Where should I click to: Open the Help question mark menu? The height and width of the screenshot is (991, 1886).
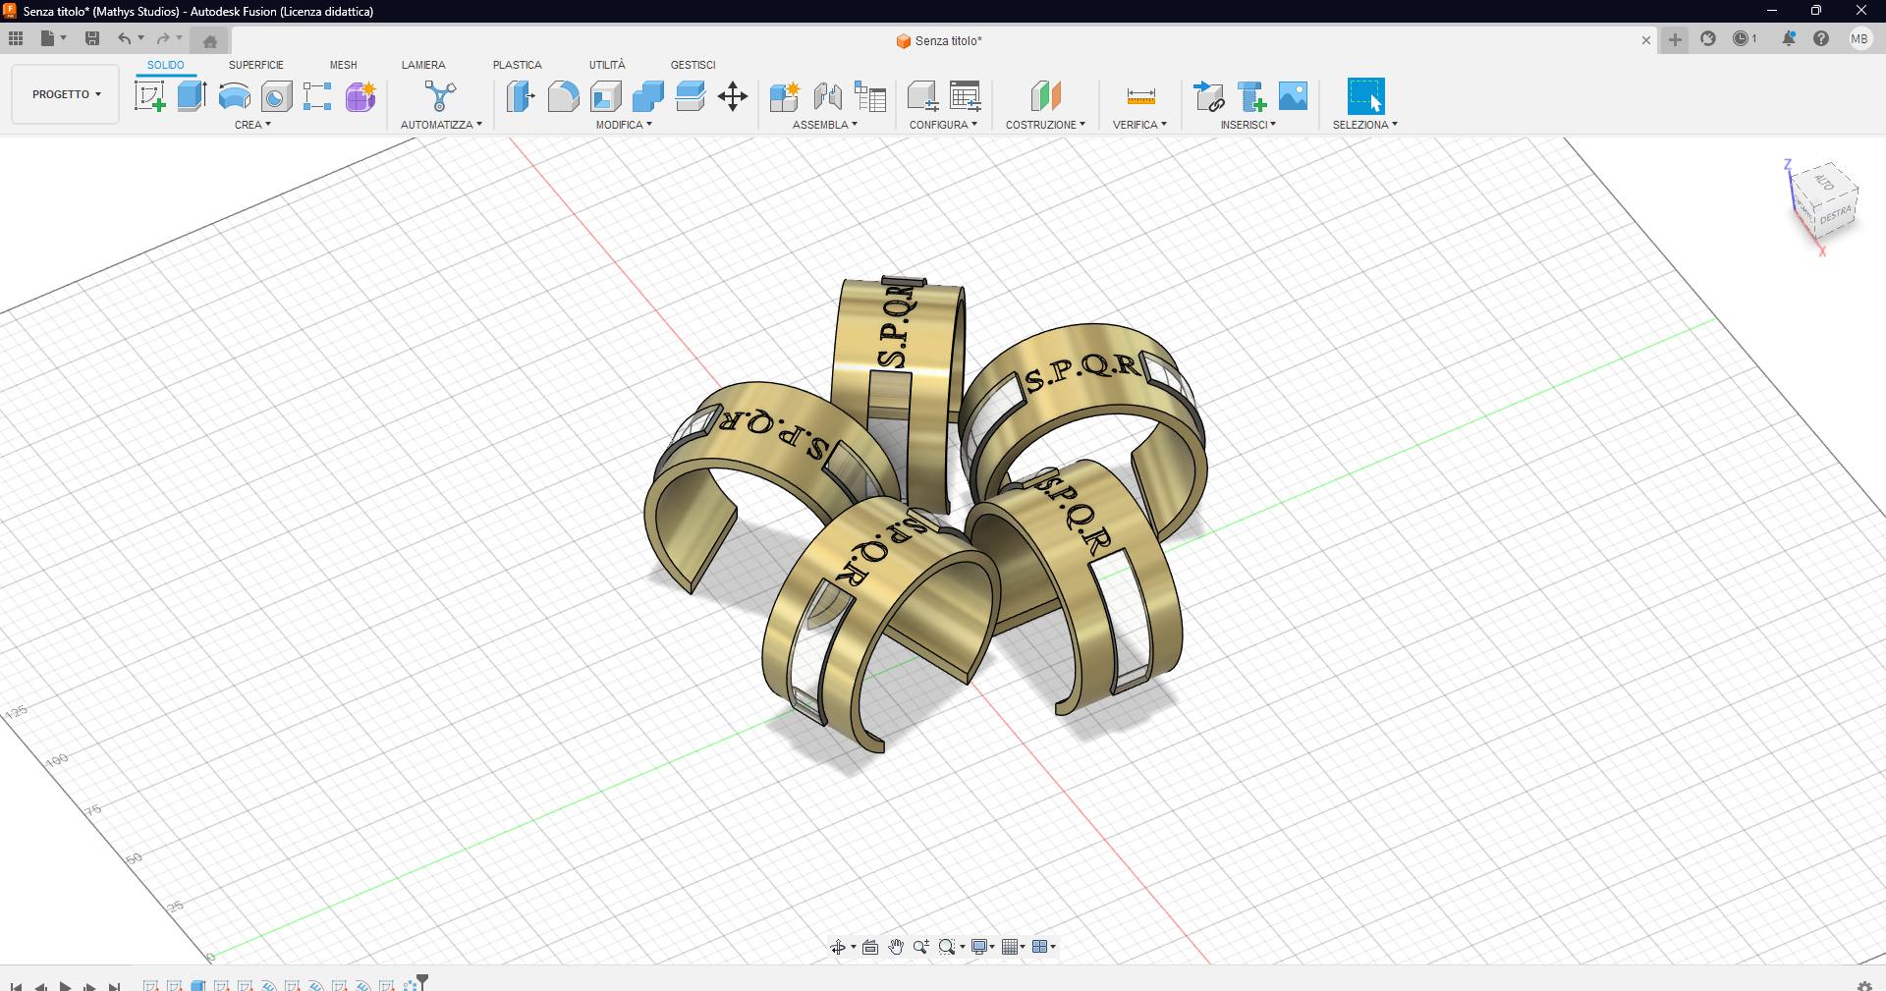click(x=1821, y=38)
